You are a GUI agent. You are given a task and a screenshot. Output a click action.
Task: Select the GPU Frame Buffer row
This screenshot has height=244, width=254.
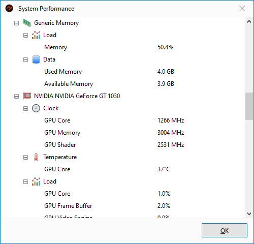tap(123, 206)
